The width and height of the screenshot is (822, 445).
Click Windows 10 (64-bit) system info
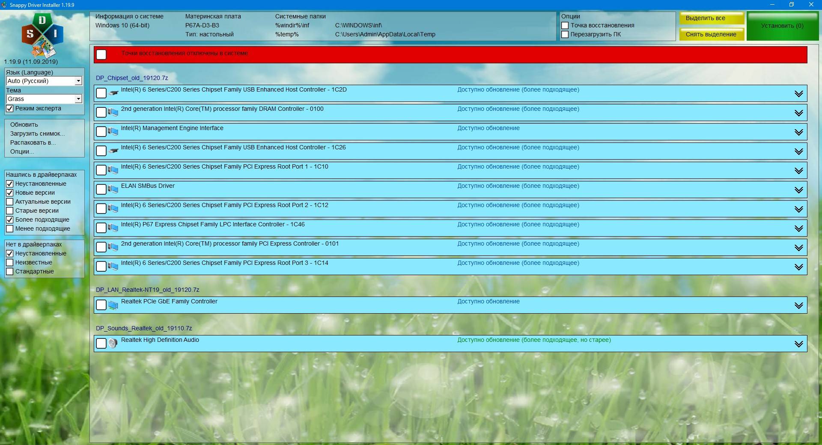(122, 25)
